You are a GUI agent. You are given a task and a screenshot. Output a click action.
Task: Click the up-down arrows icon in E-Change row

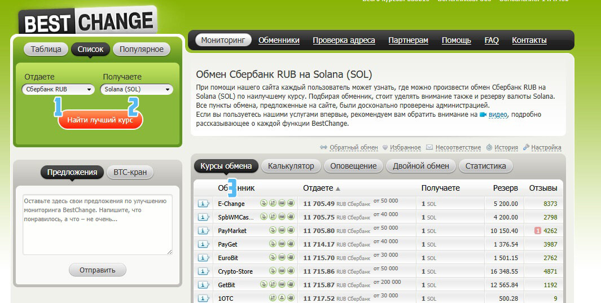[273, 203]
